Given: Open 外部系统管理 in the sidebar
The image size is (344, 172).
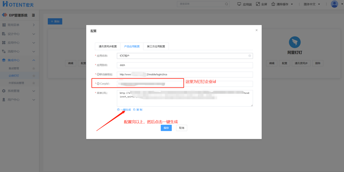Looking at the screenshot, I should click(16, 83).
